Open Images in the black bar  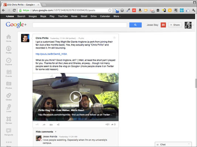(33, 17)
